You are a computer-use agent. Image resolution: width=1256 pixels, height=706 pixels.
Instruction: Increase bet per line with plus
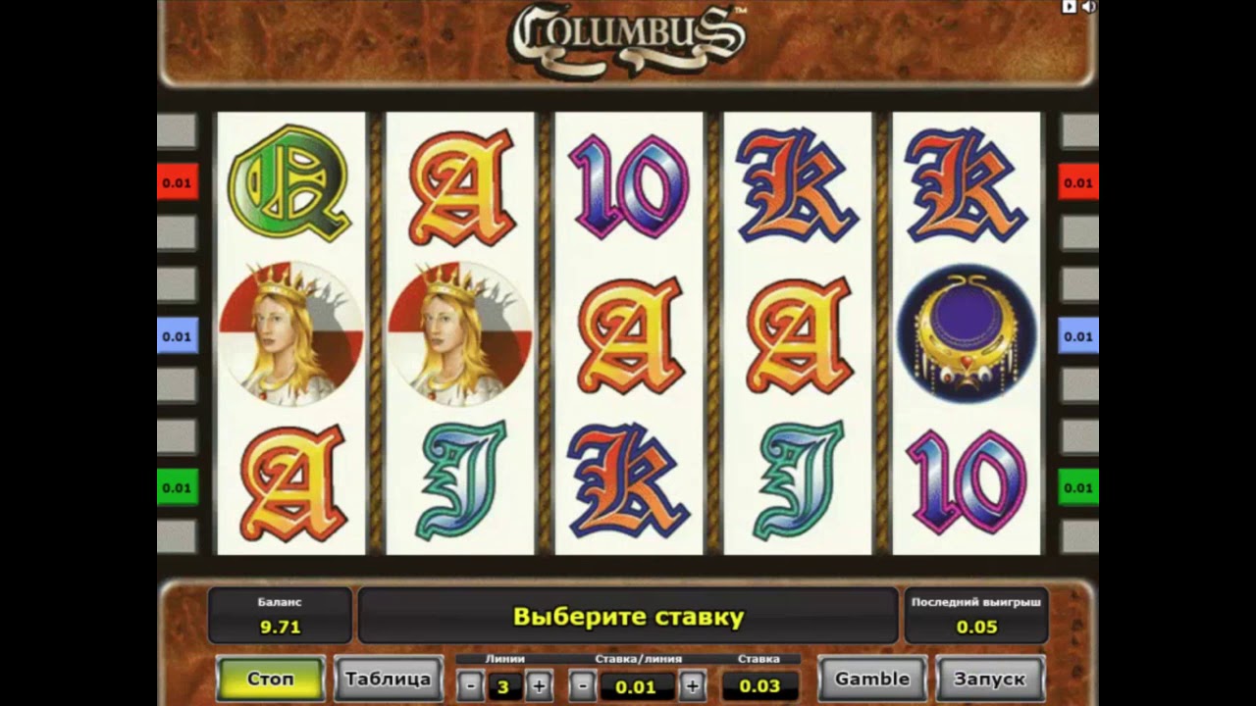(x=692, y=686)
